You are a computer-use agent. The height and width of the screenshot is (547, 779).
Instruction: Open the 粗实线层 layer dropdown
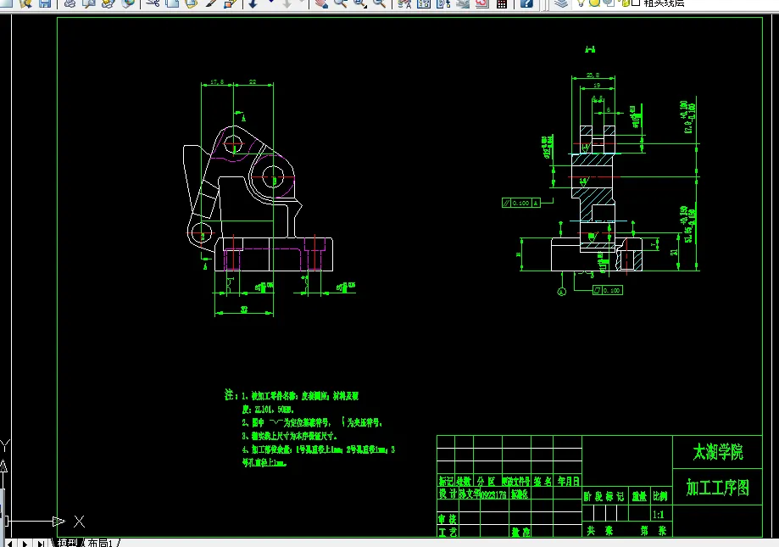click(663, 3)
